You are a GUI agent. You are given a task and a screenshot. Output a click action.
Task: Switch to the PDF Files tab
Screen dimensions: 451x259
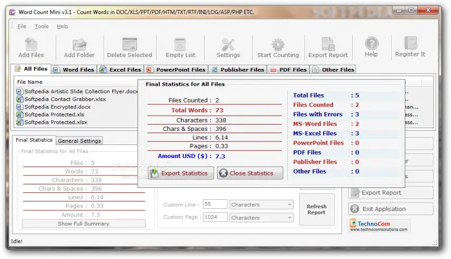point(289,69)
